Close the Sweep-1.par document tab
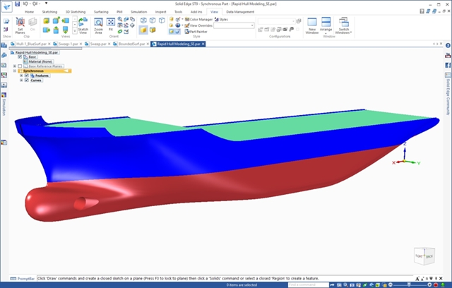 (81, 44)
